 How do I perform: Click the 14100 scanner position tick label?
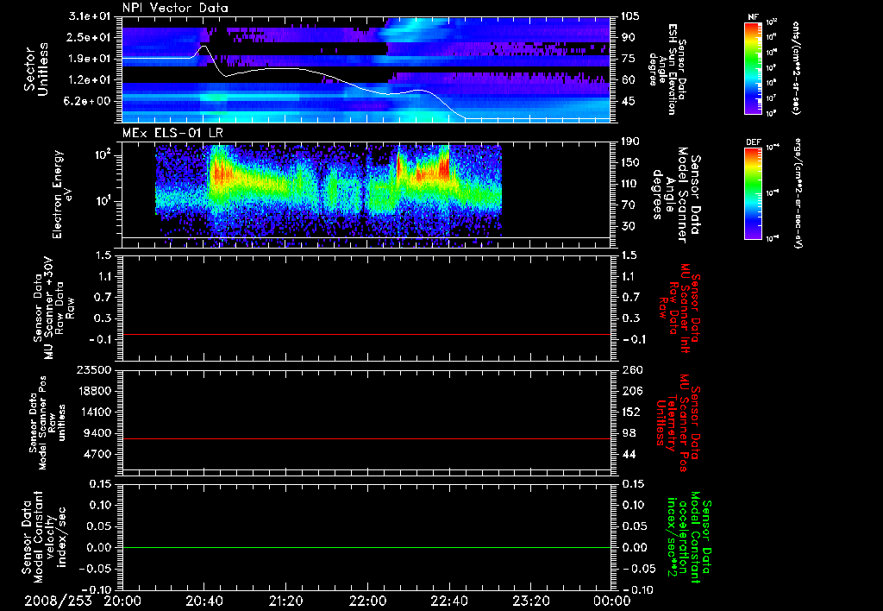95,412
